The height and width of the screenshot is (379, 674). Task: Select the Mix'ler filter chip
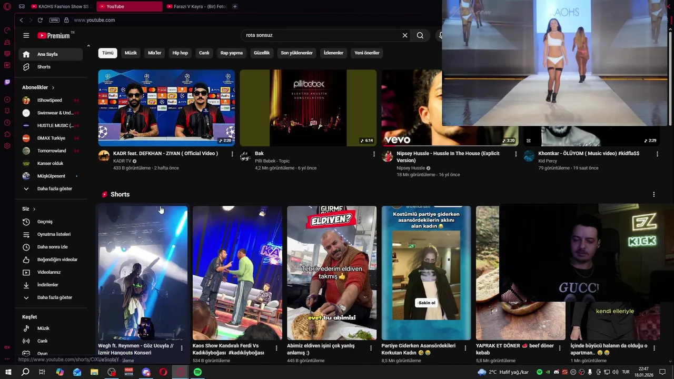coord(155,53)
